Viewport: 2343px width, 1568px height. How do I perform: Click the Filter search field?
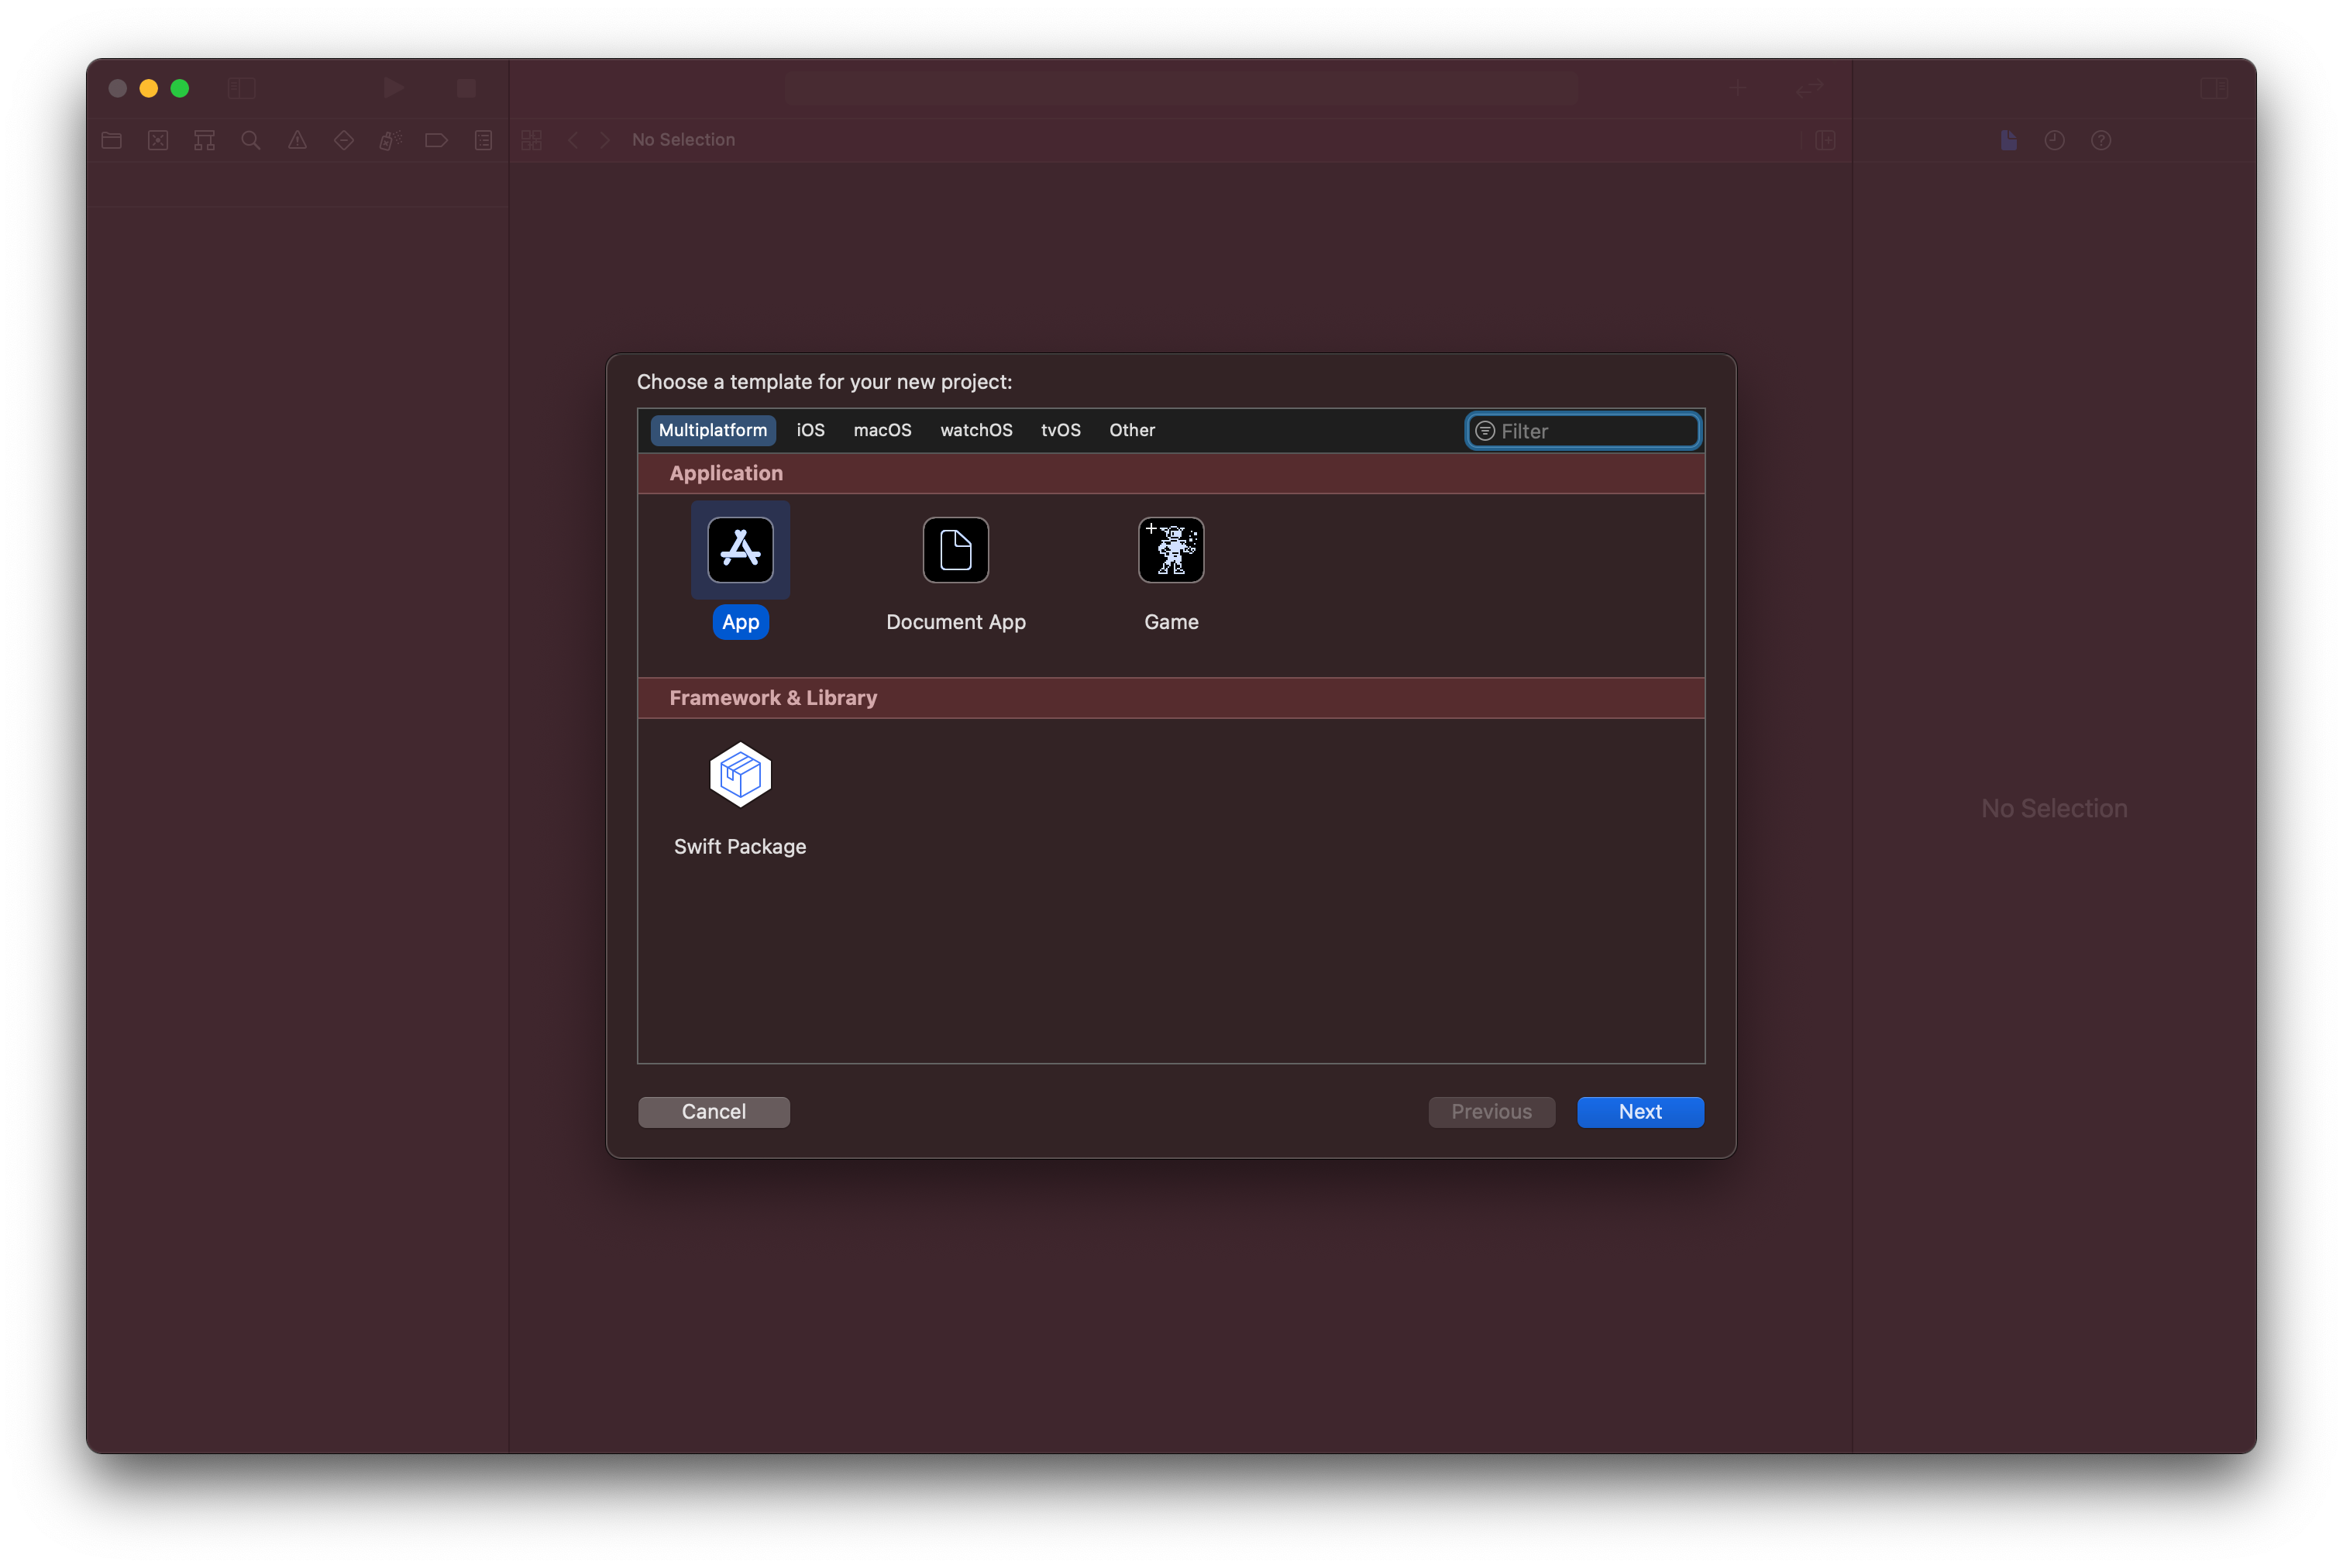click(x=1583, y=431)
